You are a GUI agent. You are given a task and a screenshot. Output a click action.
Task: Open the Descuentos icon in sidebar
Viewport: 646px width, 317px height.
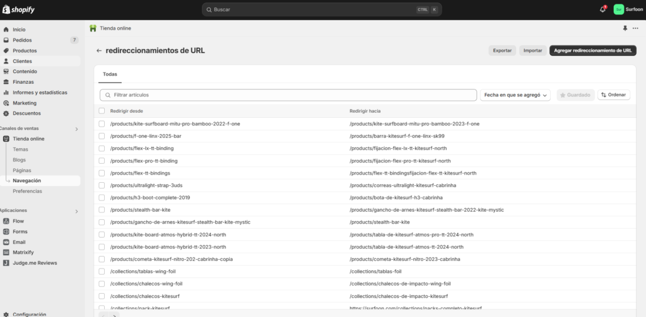tap(6, 113)
